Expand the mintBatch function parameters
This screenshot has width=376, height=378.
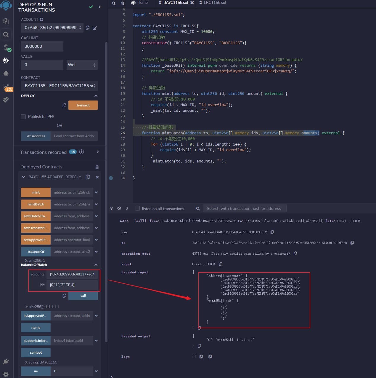[96, 204]
